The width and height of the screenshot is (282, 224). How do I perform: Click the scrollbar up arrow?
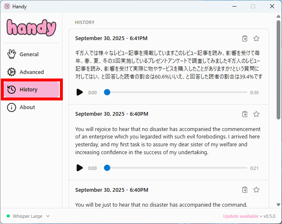pos(278,16)
